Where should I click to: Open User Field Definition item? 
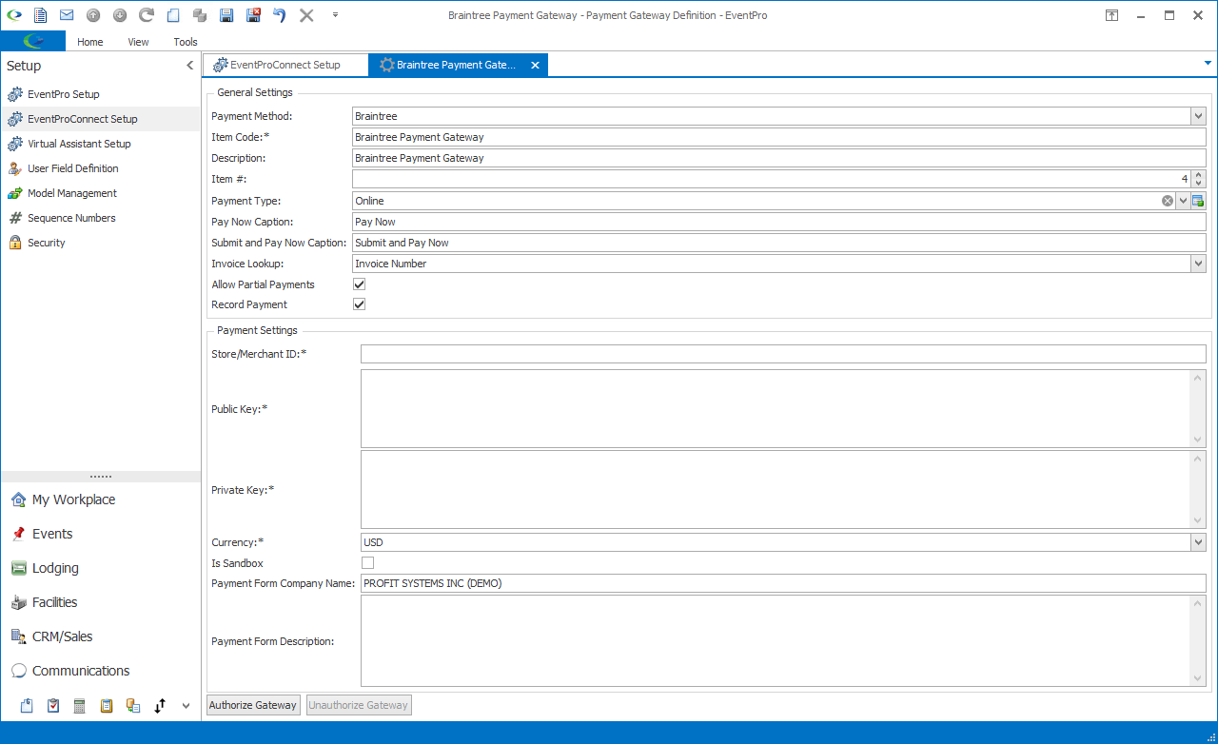tap(72, 168)
